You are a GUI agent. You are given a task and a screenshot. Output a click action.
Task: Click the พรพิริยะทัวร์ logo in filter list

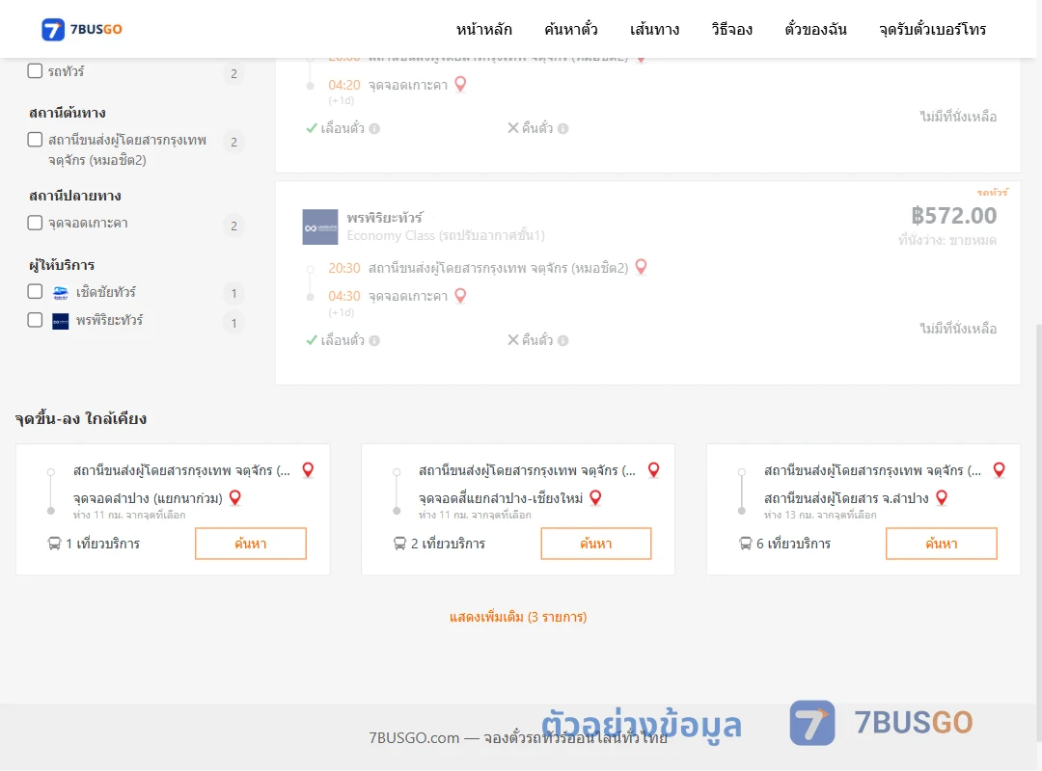(x=61, y=322)
